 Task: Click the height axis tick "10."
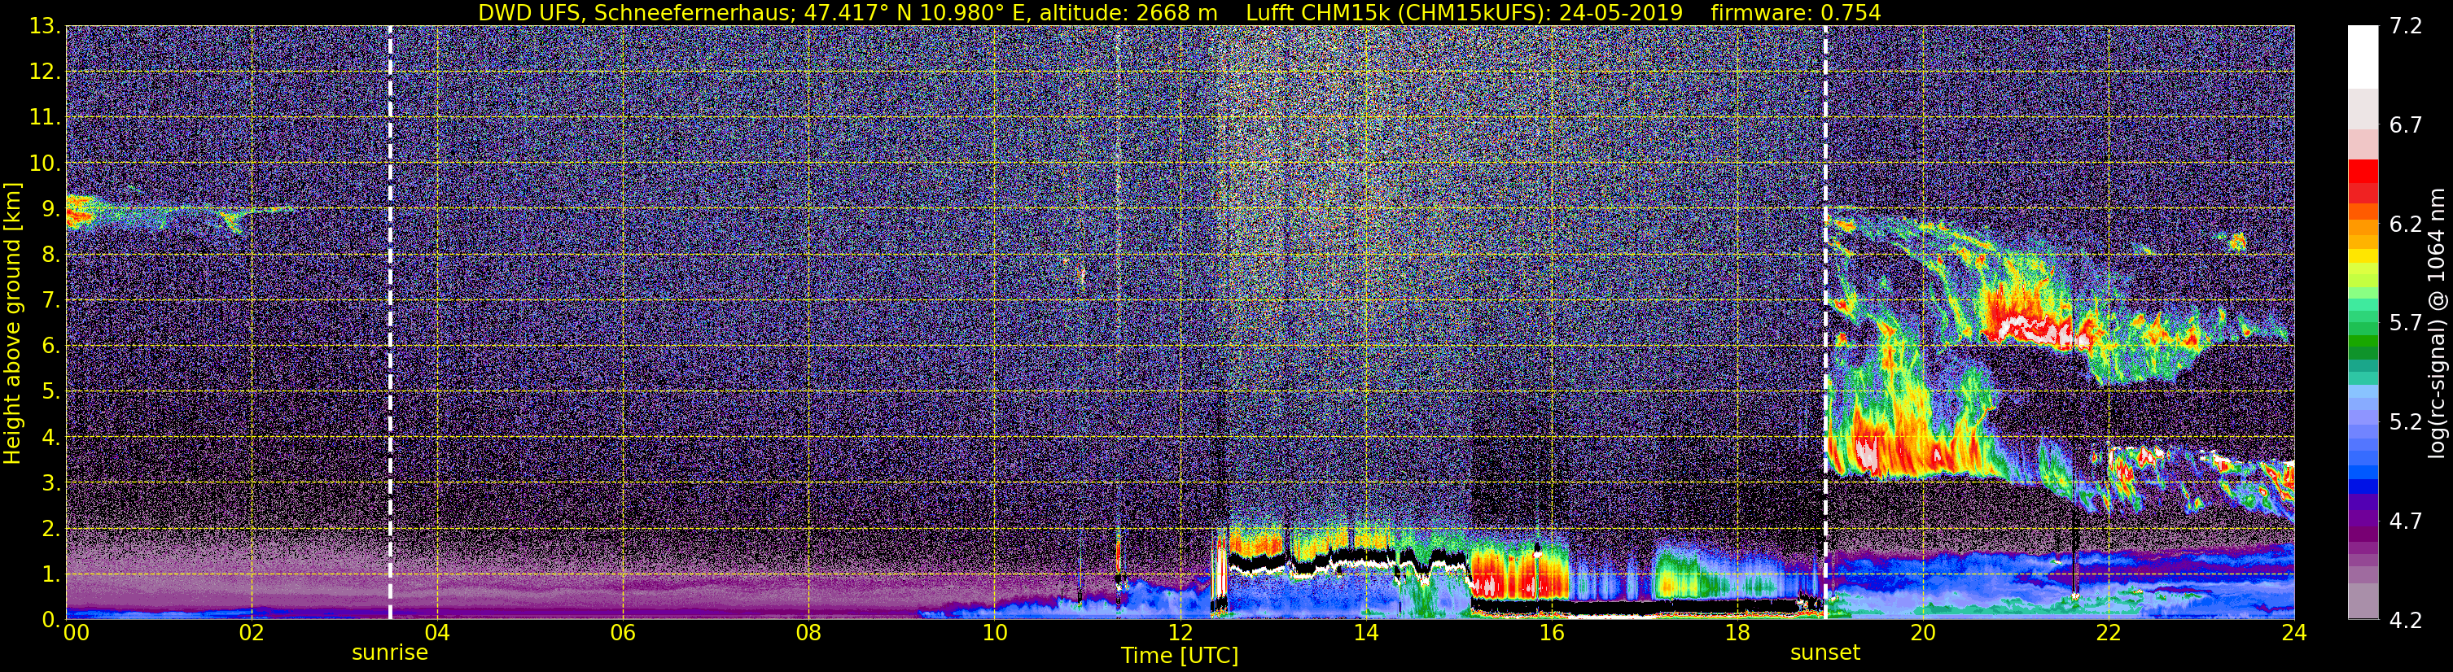click(44, 164)
